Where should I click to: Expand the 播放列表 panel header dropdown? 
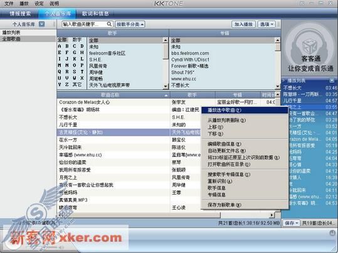(x=332, y=80)
